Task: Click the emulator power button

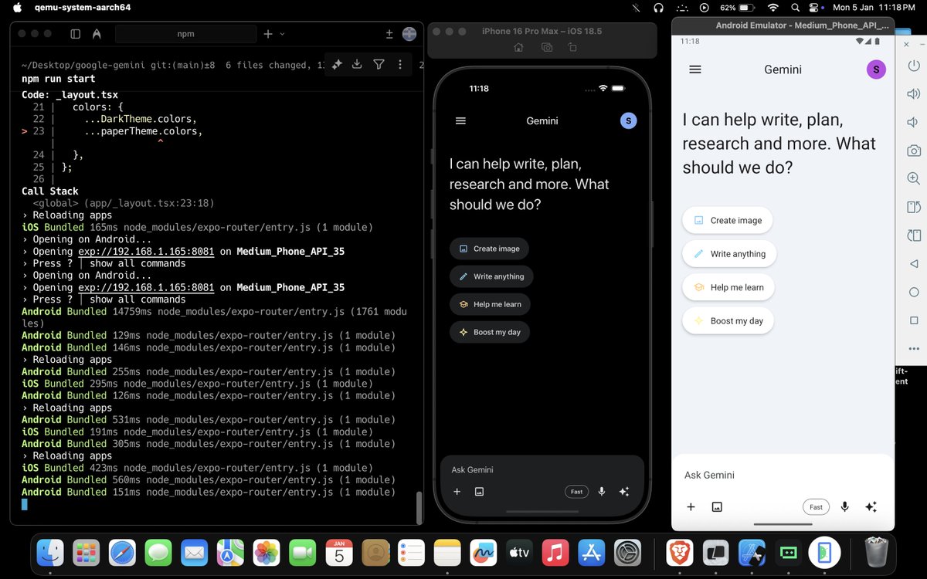Action: pos(913,66)
